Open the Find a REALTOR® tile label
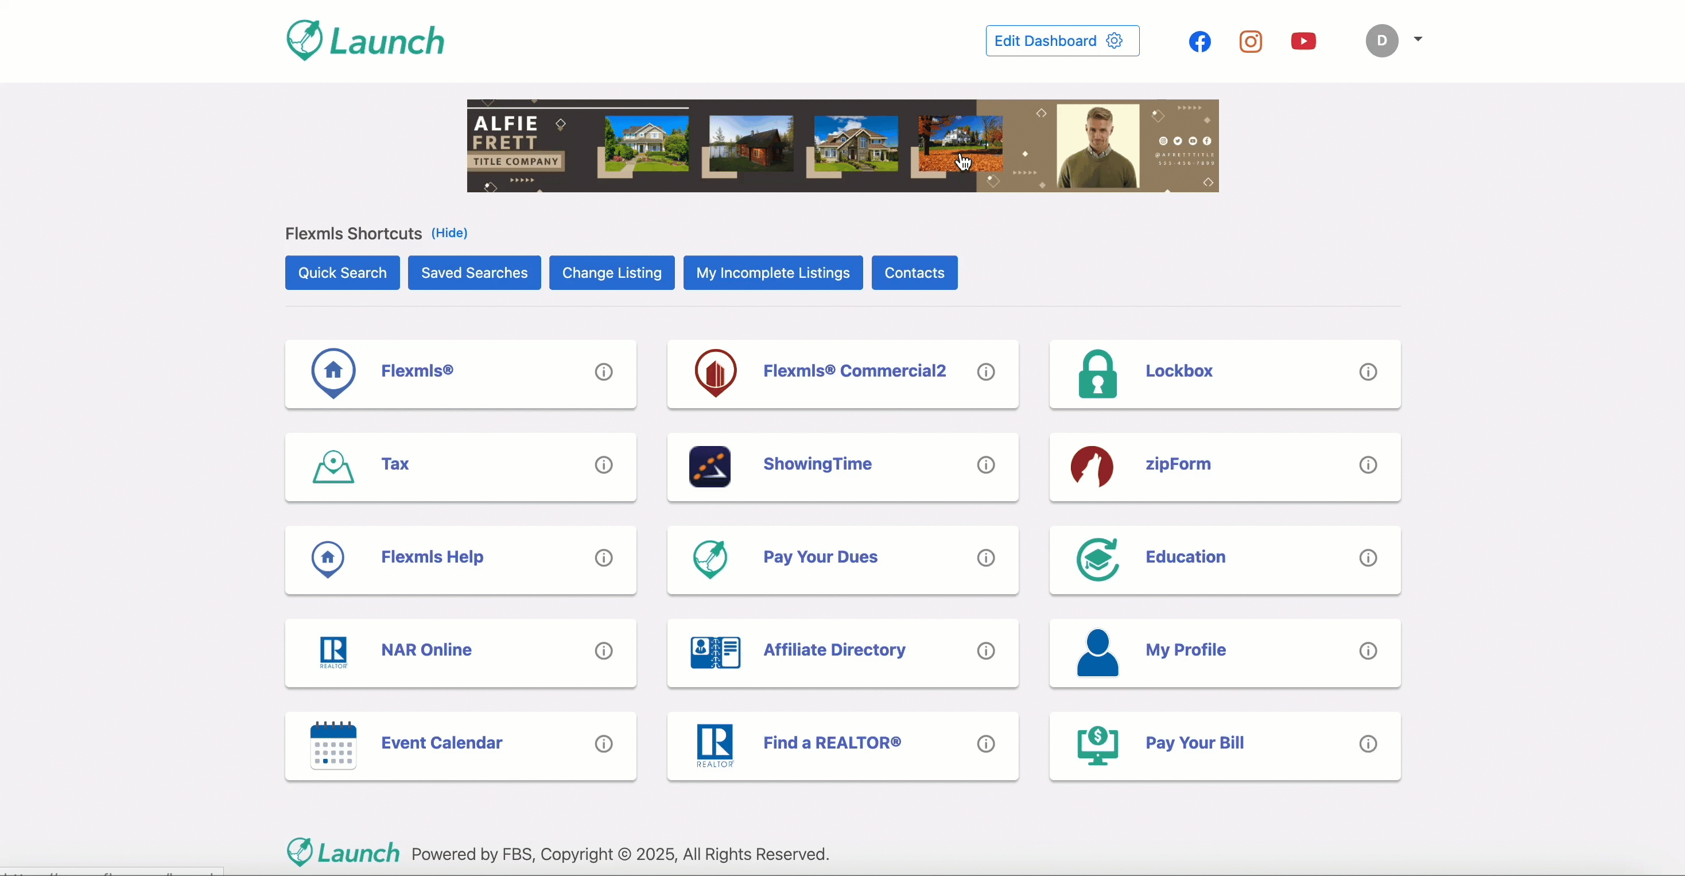This screenshot has width=1685, height=876. (x=832, y=743)
